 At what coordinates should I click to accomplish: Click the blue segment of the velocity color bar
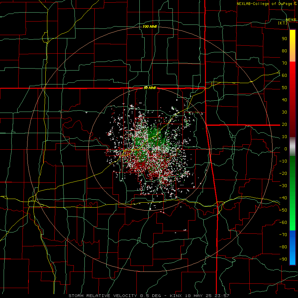click(292, 248)
